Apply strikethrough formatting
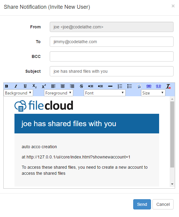The image size is (179, 217). coord(81,86)
